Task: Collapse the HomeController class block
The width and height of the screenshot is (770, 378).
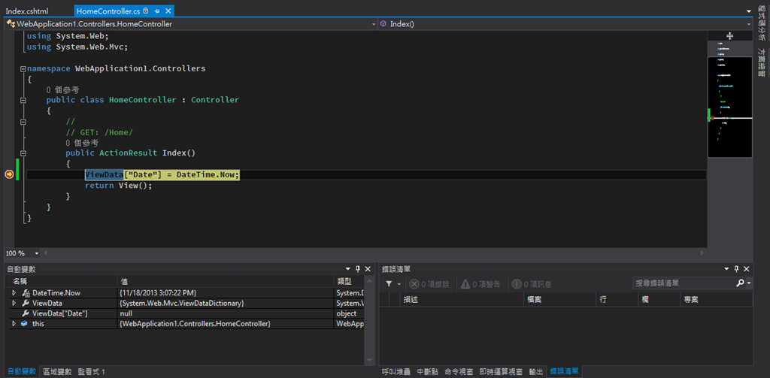Action: click(x=23, y=100)
